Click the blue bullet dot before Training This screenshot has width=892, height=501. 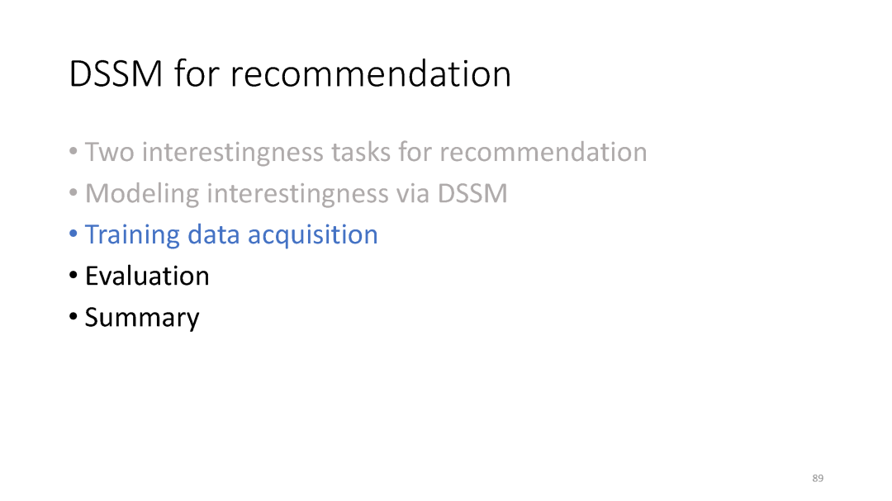pos(73,235)
